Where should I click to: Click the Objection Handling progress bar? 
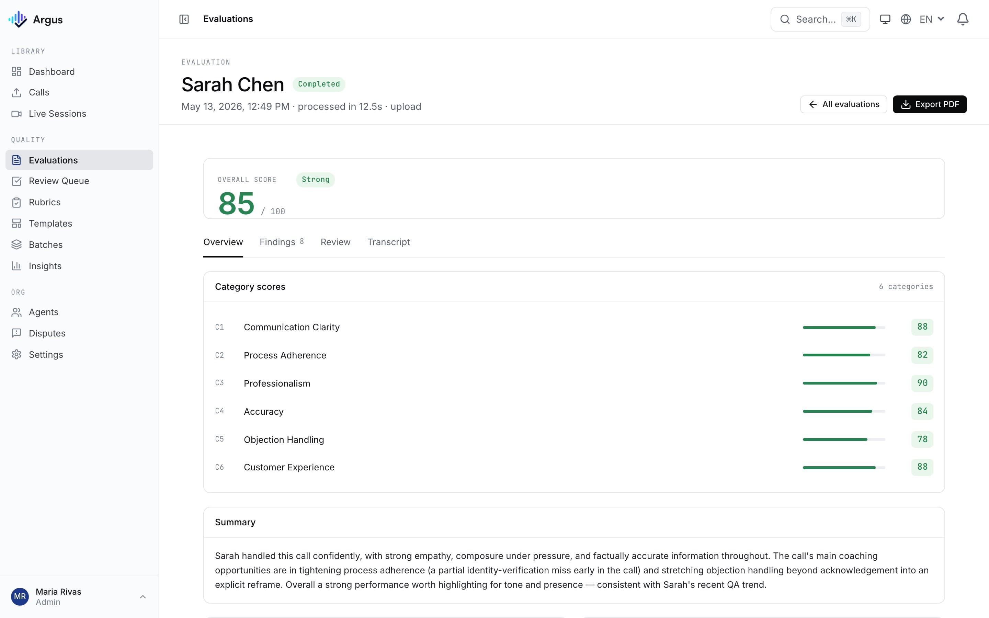(x=843, y=439)
